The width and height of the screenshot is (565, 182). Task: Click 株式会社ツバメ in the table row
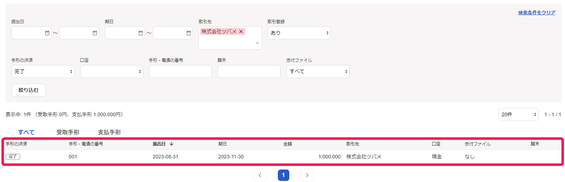click(x=364, y=157)
